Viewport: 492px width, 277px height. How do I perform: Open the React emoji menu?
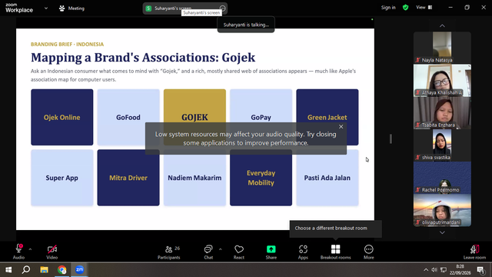click(x=239, y=252)
